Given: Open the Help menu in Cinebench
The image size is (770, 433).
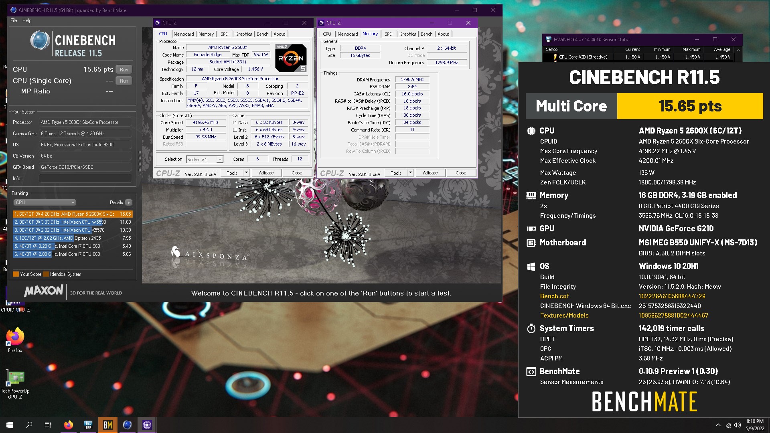Looking at the screenshot, I should [x=27, y=20].
